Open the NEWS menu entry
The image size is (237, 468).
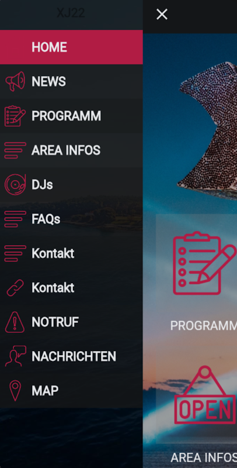tap(71, 81)
